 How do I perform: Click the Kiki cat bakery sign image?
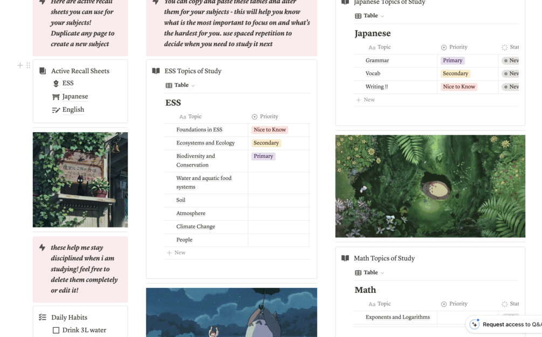pos(80,180)
